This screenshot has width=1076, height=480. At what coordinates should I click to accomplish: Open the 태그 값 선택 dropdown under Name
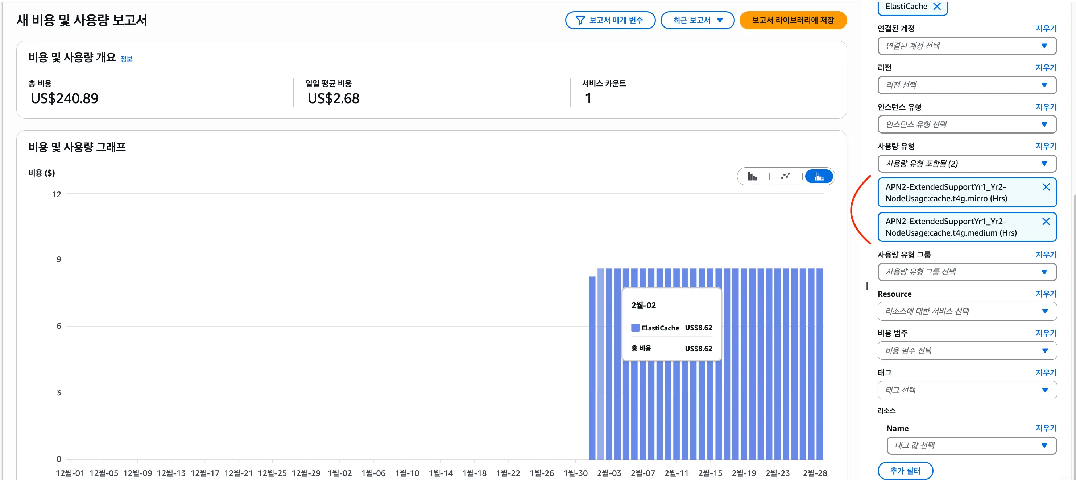pyautogui.click(x=971, y=445)
